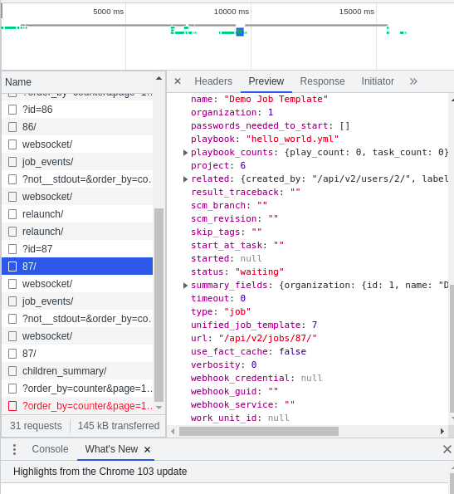Click name "Demo Job Template" value
The height and width of the screenshot is (494, 454).
276,100
